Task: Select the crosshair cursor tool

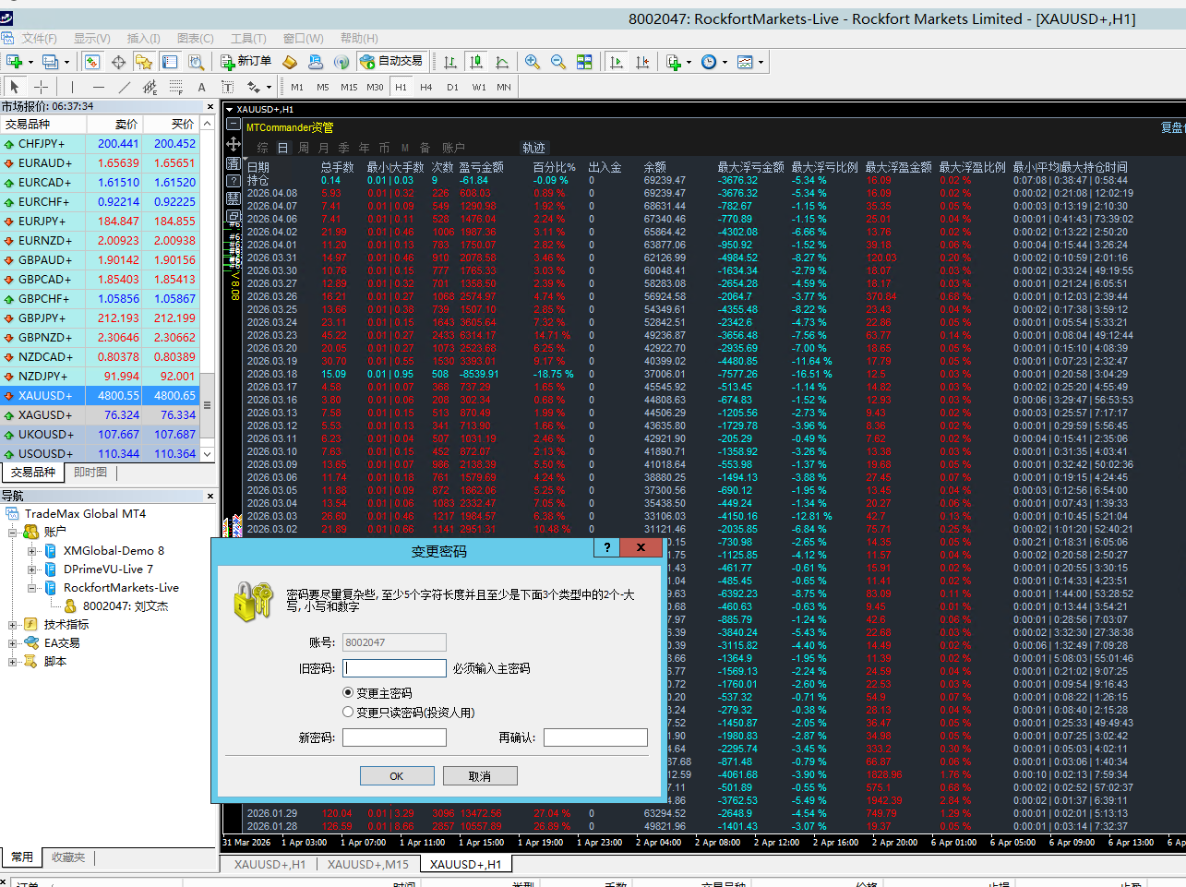Action: click(x=41, y=87)
